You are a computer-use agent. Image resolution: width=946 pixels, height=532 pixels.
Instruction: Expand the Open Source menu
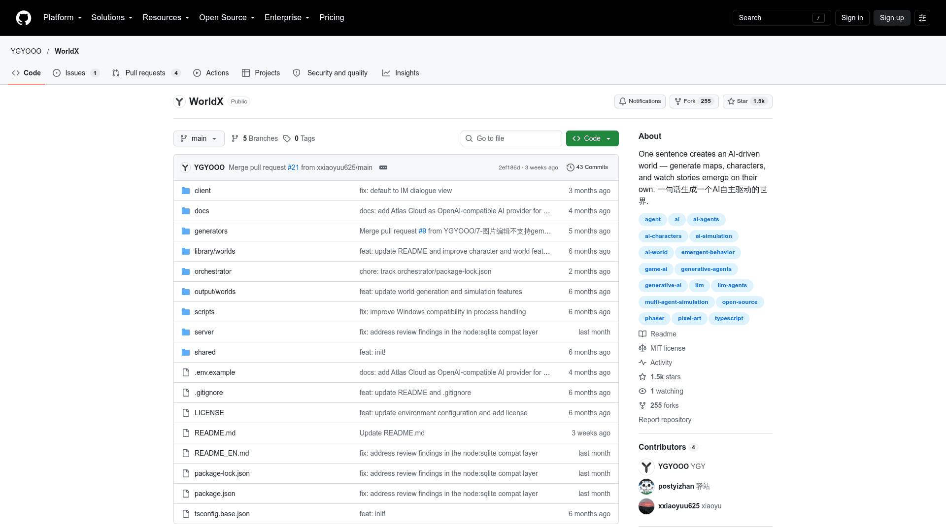click(227, 18)
